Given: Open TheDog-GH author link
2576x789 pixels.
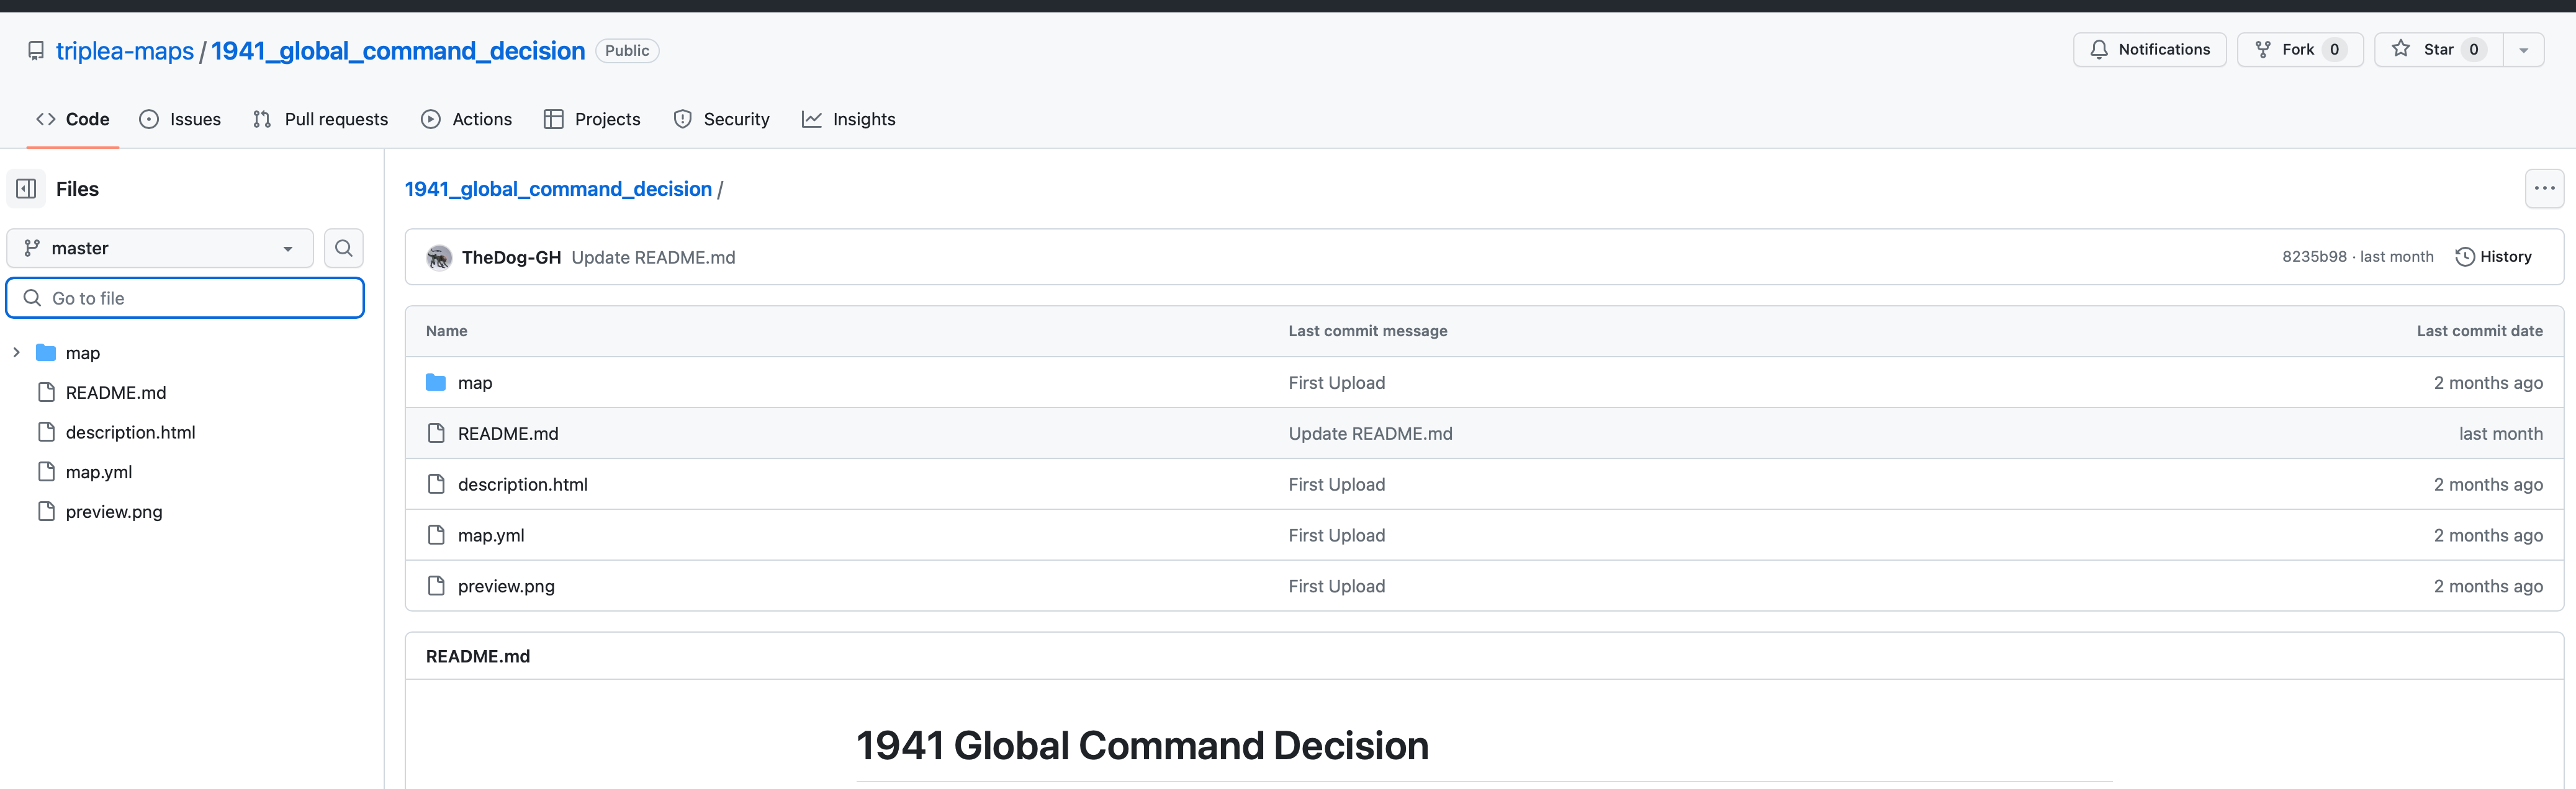Looking at the screenshot, I should pyautogui.click(x=511, y=257).
